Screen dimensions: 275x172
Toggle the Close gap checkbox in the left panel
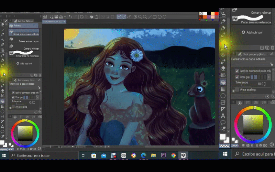click(x=13, y=97)
